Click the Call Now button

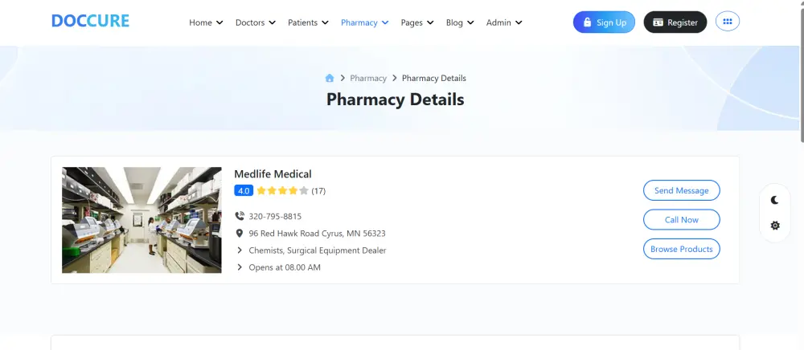[682, 219]
